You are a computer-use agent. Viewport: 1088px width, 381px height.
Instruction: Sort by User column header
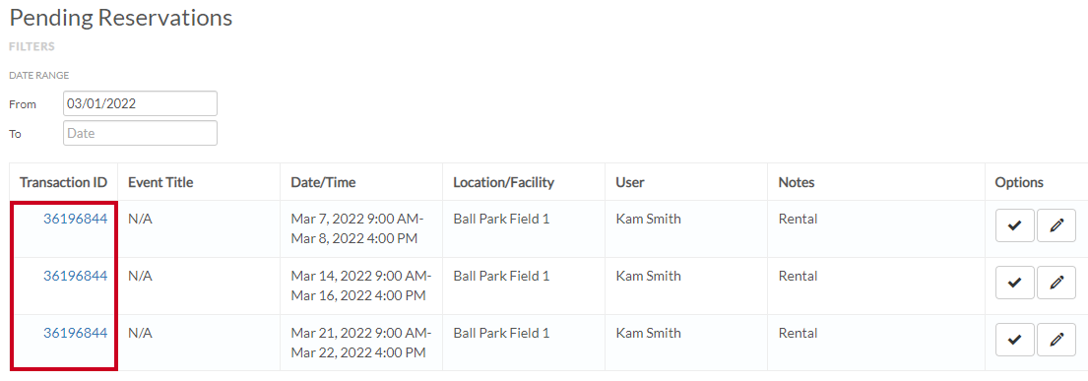coord(630,182)
